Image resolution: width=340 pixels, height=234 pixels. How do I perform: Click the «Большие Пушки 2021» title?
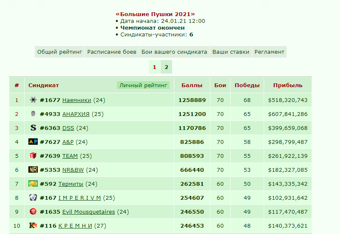point(155,14)
